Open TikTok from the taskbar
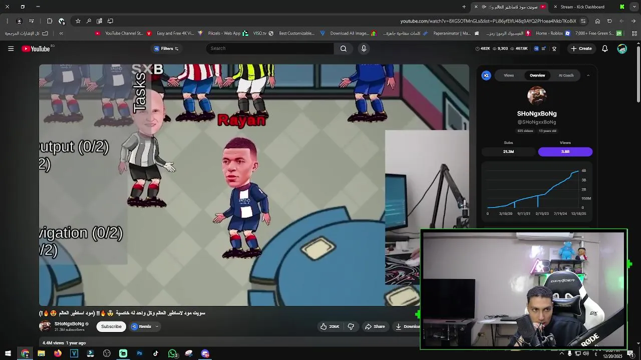The width and height of the screenshot is (641, 360). [x=156, y=353]
